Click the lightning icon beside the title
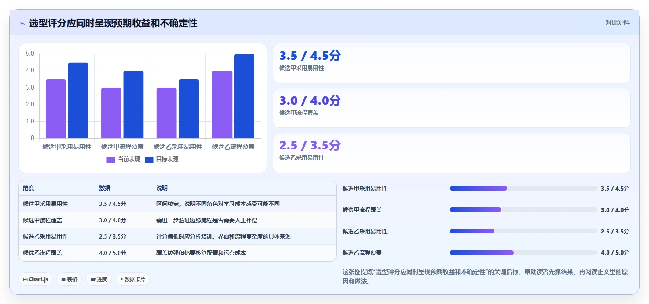Viewport: 649px width, 304px height. pyautogui.click(x=22, y=23)
